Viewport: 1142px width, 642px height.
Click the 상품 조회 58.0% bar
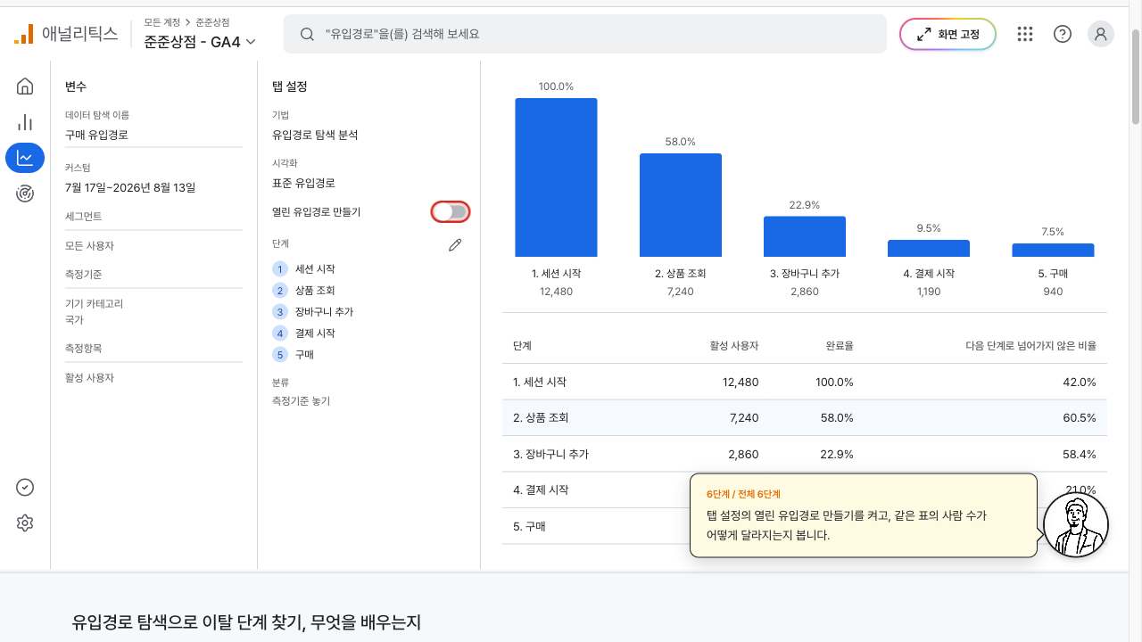(x=681, y=205)
